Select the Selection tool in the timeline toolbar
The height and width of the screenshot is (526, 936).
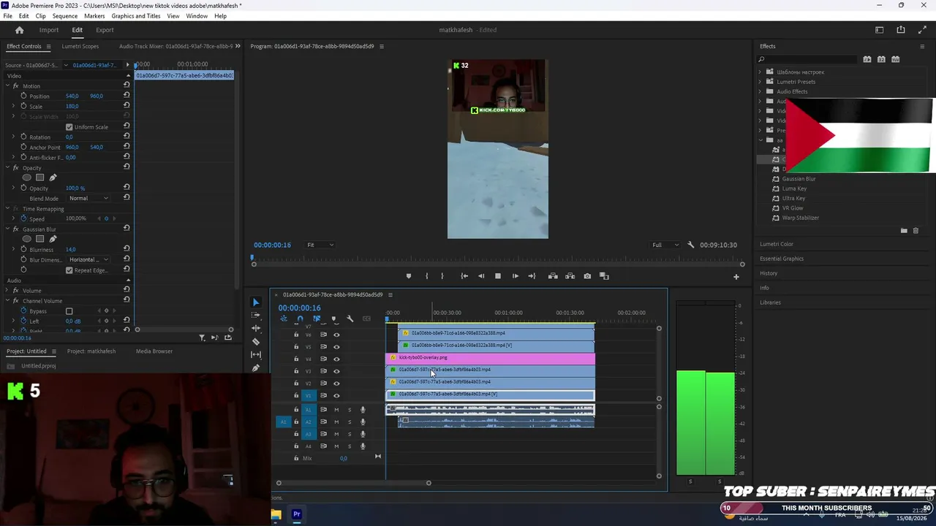[x=255, y=302]
